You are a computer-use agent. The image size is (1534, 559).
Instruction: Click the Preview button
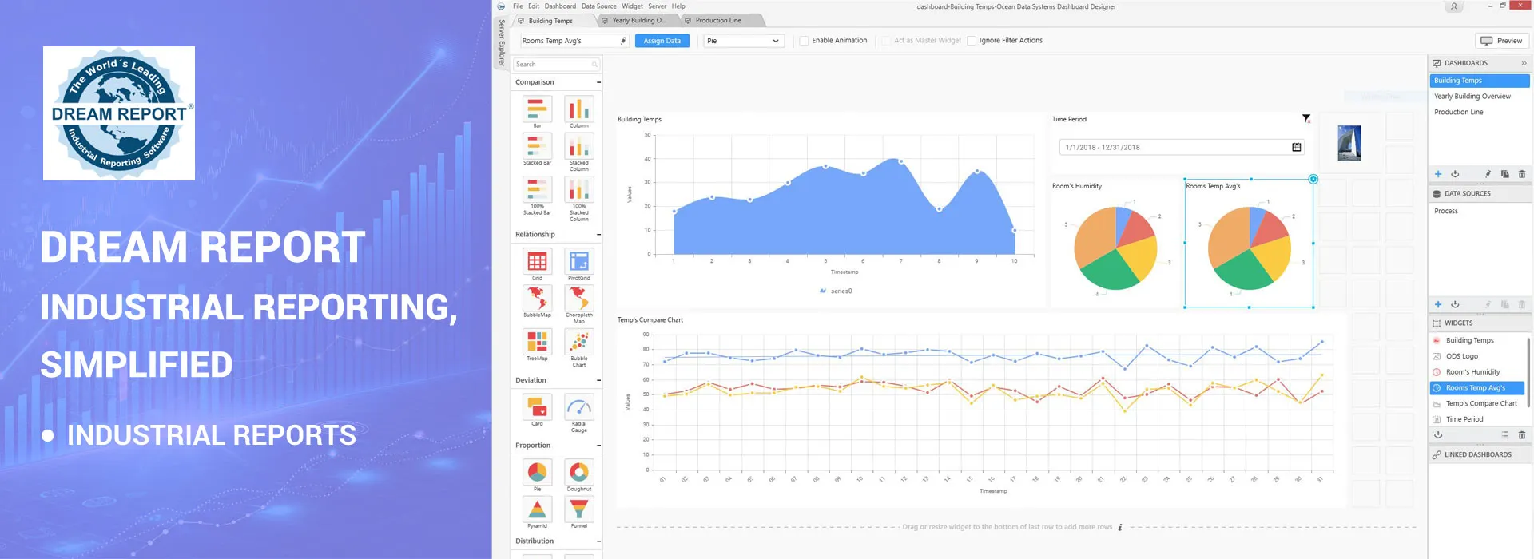(x=1501, y=41)
